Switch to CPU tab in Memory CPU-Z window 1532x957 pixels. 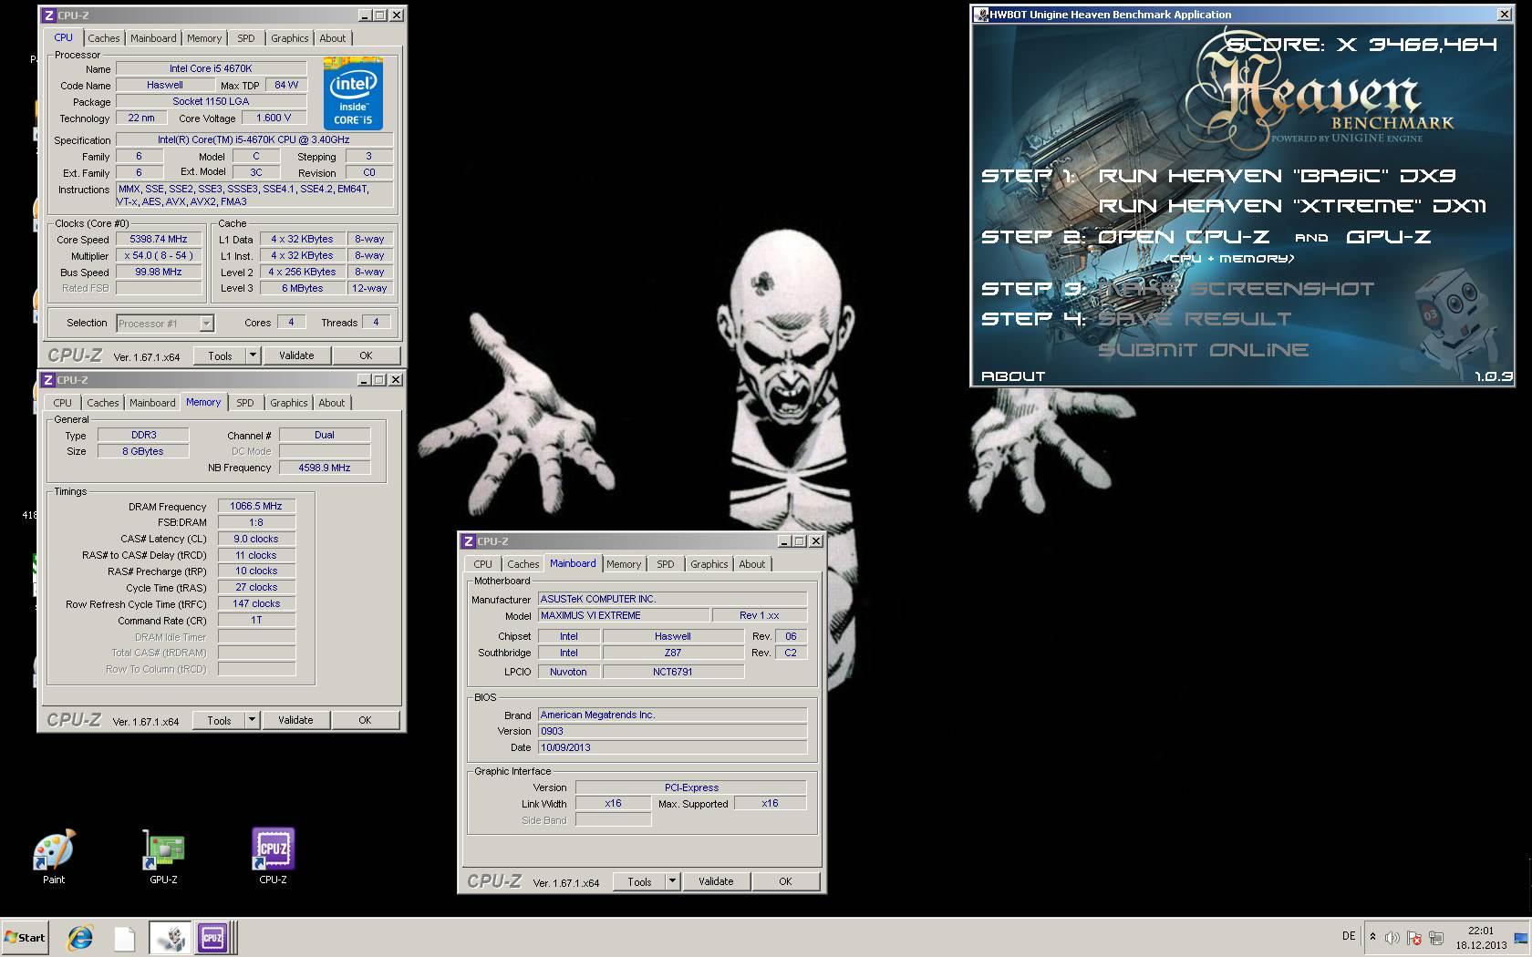(x=62, y=403)
